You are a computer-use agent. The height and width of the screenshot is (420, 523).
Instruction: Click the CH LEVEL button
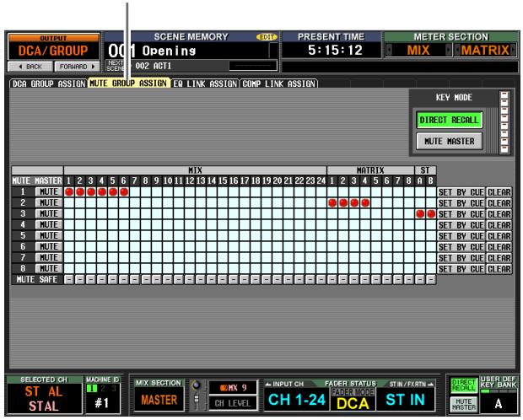tap(233, 403)
